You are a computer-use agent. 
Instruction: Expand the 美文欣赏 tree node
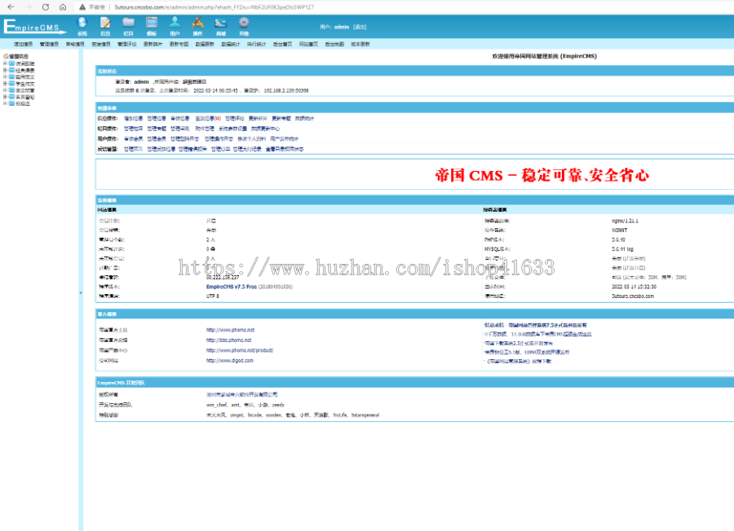[5, 90]
